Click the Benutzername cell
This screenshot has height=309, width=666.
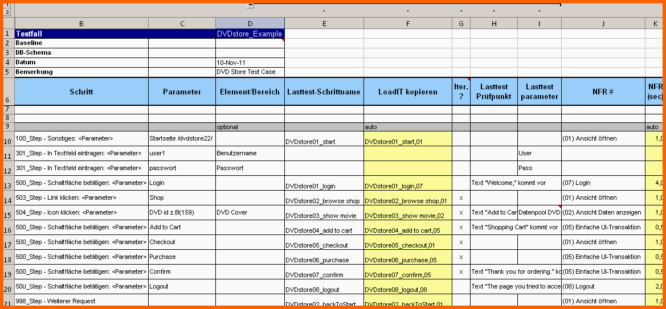point(250,154)
